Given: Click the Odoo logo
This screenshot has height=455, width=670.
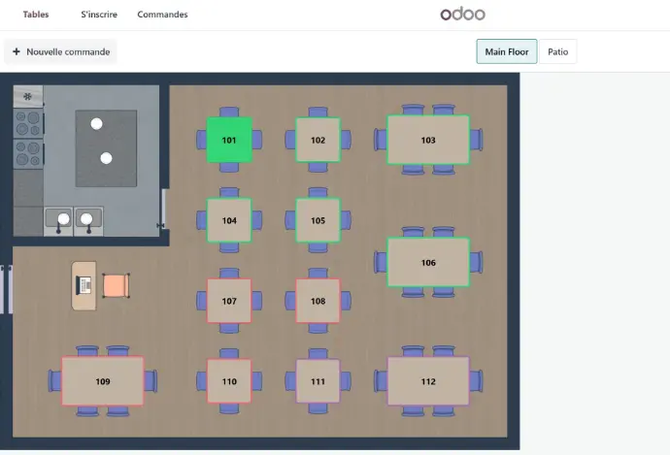Looking at the screenshot, I should 463,15.
